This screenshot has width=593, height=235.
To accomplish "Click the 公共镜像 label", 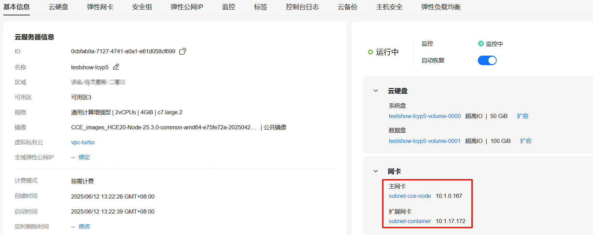I will (275, 127).
